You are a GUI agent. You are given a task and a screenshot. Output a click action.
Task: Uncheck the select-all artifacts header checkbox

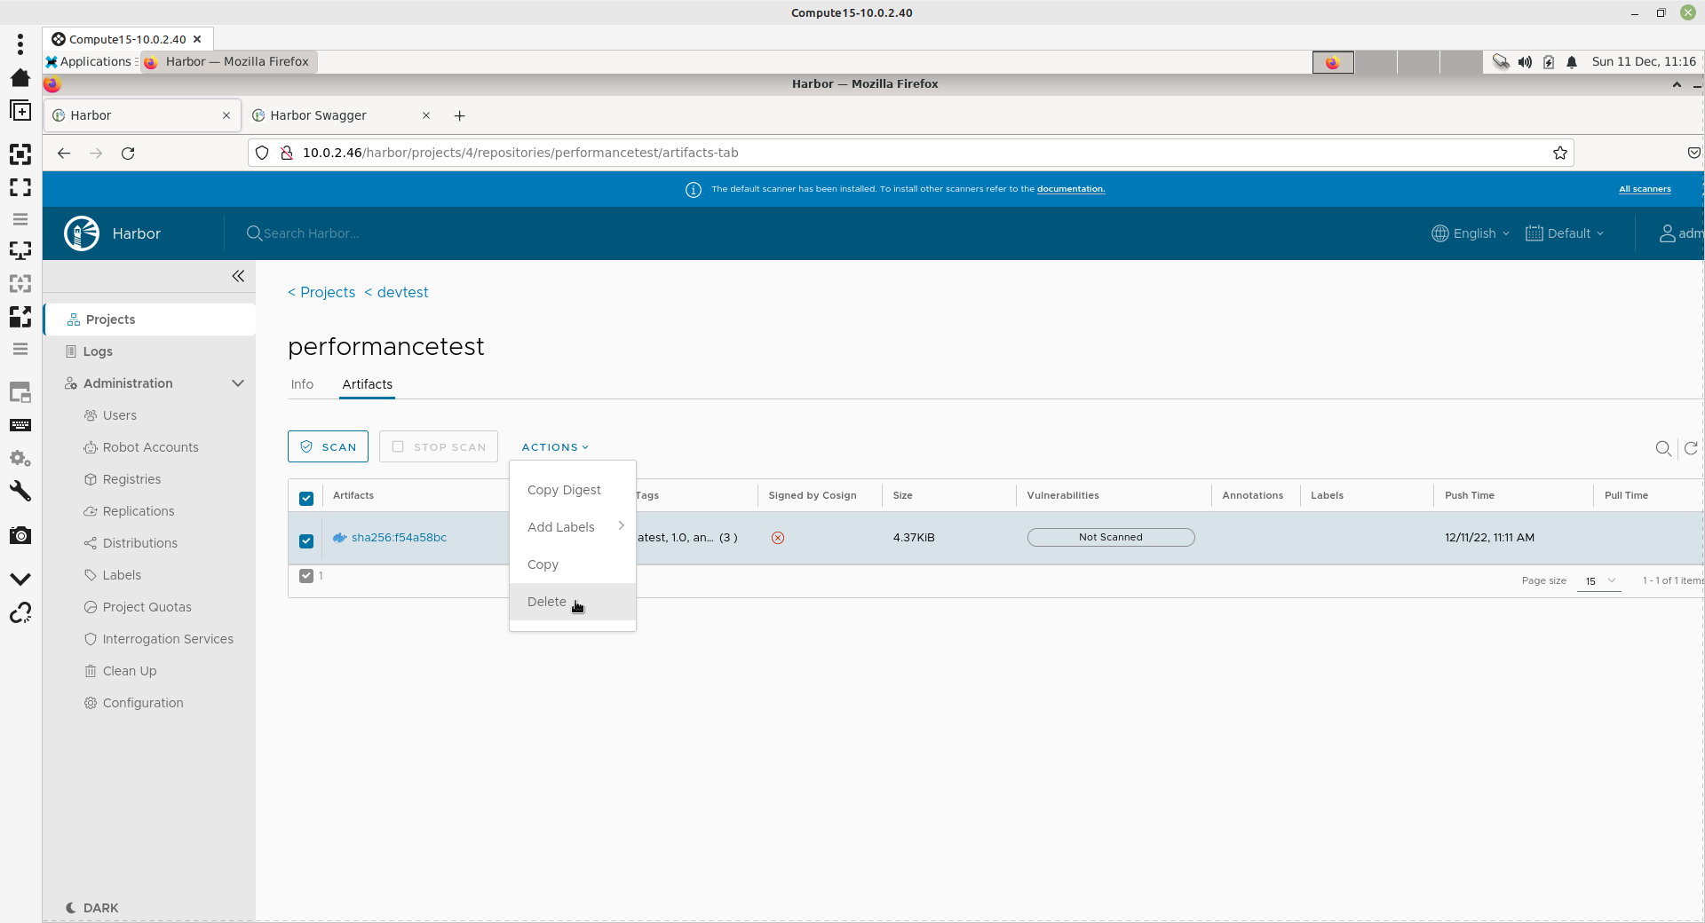306,498
